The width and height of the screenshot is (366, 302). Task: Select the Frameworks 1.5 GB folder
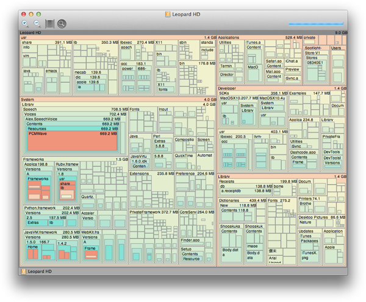pos(75,160)
